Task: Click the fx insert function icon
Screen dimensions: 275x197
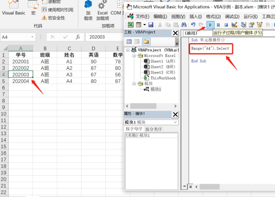Action: click(78, 37)
